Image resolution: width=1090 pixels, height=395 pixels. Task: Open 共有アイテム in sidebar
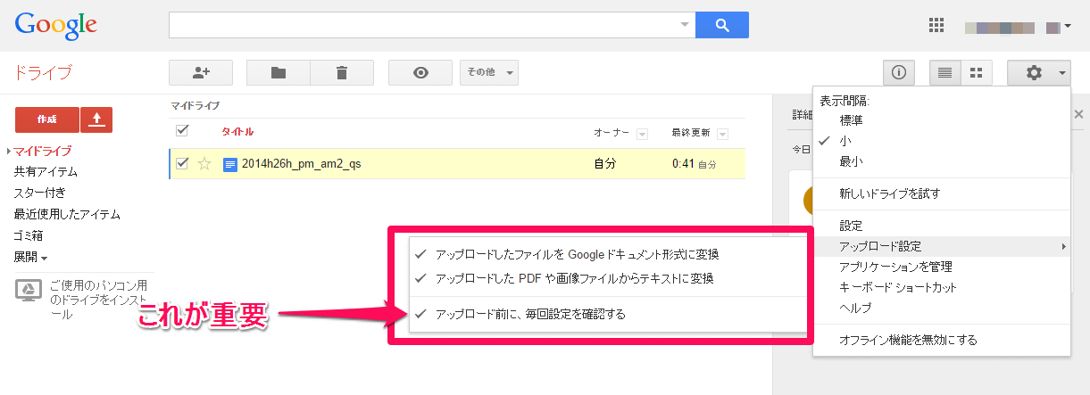point(46,172)
